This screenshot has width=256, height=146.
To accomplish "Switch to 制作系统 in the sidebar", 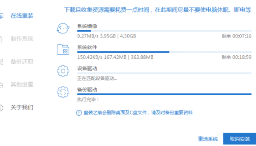I will point(22,39).
